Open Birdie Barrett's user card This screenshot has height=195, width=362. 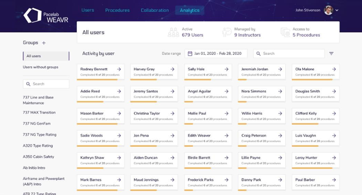(x=208, y=160)
